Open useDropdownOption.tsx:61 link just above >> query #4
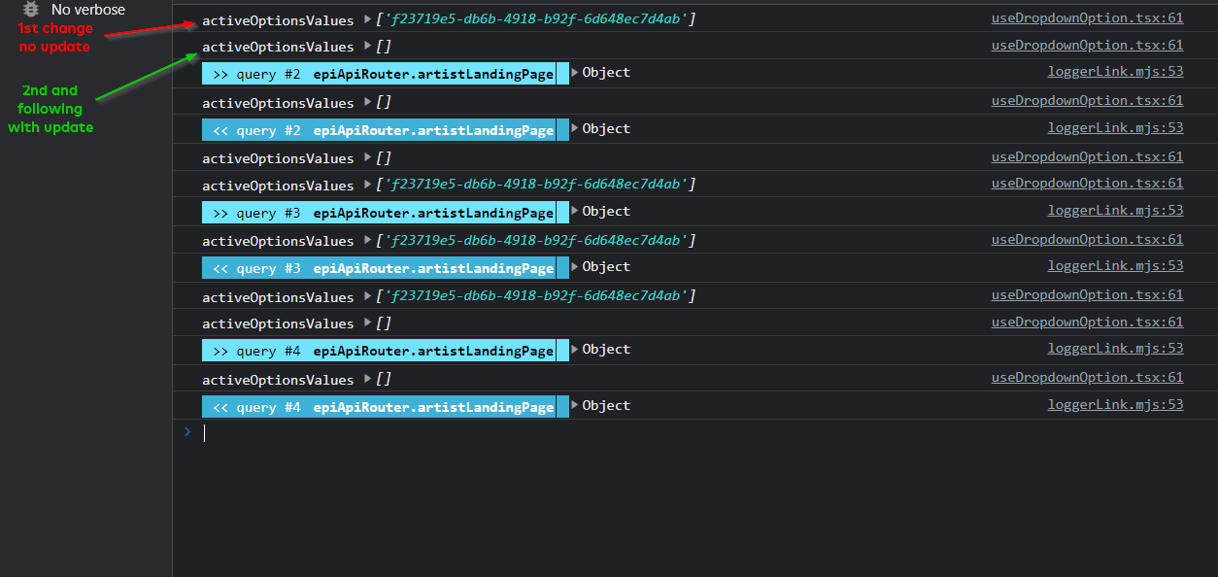The width and height of the screenshot is (1218, 577). 1087,322
